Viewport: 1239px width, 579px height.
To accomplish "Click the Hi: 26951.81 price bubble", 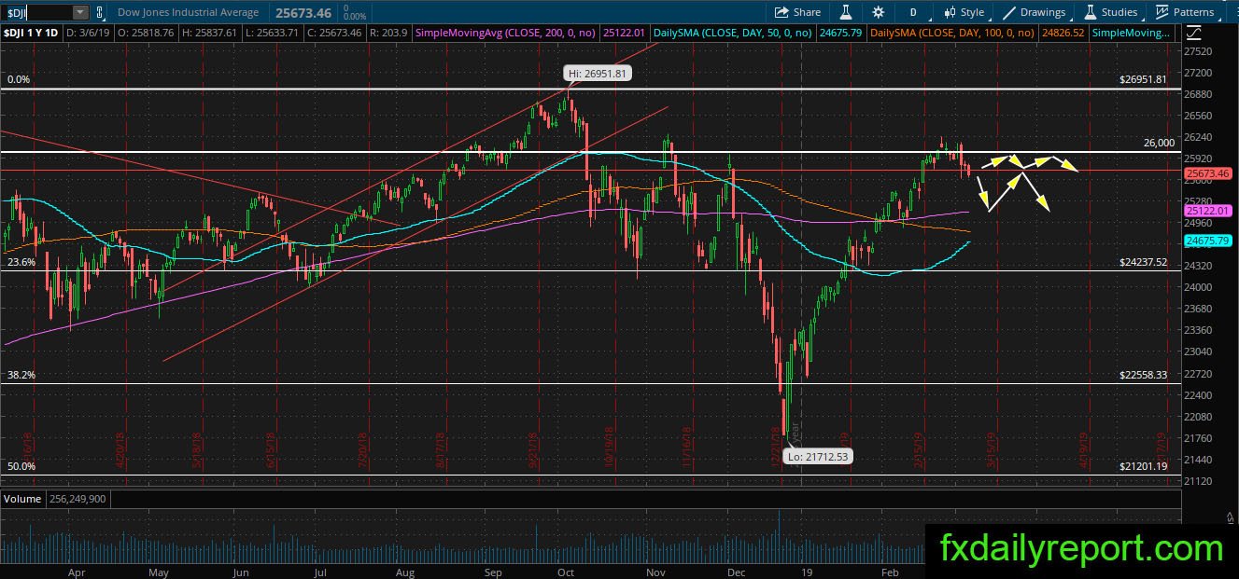I will coord(598,73).
